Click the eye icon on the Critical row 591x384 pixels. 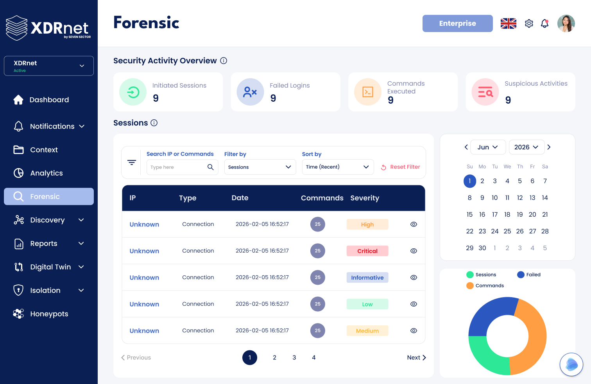click(414, 251)
